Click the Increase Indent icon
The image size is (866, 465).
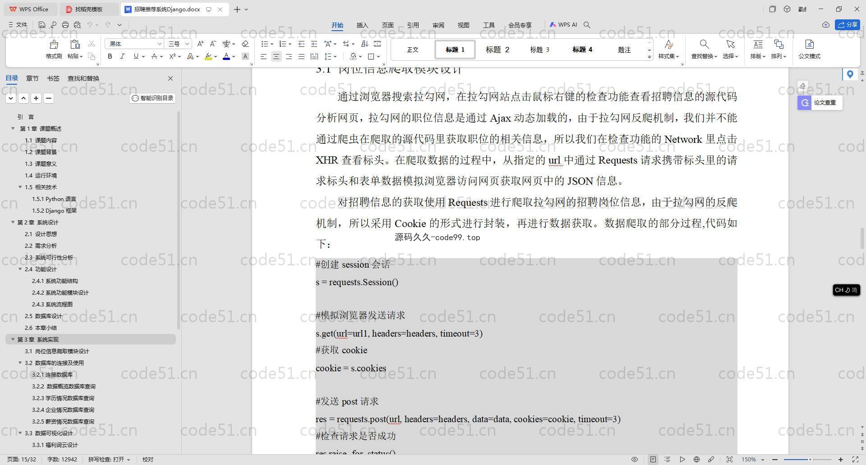[314, 44]
